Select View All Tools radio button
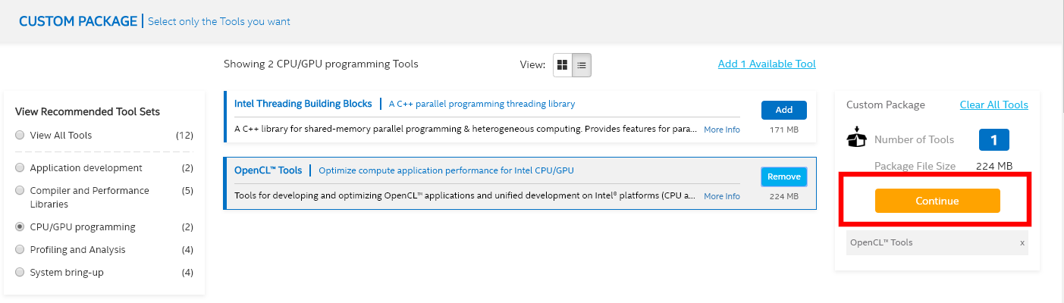 point(20,136)
